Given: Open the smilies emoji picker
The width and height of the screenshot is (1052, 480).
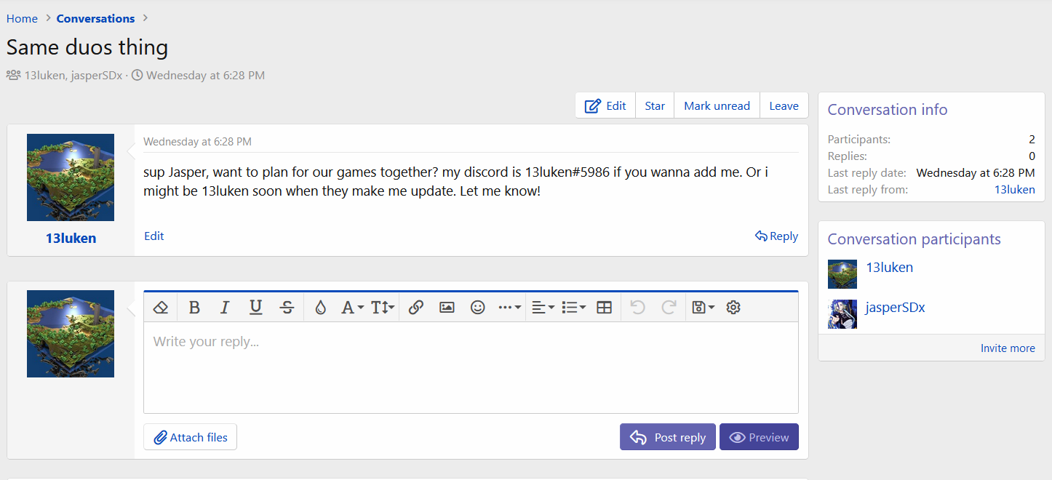Looking at the screenshot, I should click(x=477, y=308).
